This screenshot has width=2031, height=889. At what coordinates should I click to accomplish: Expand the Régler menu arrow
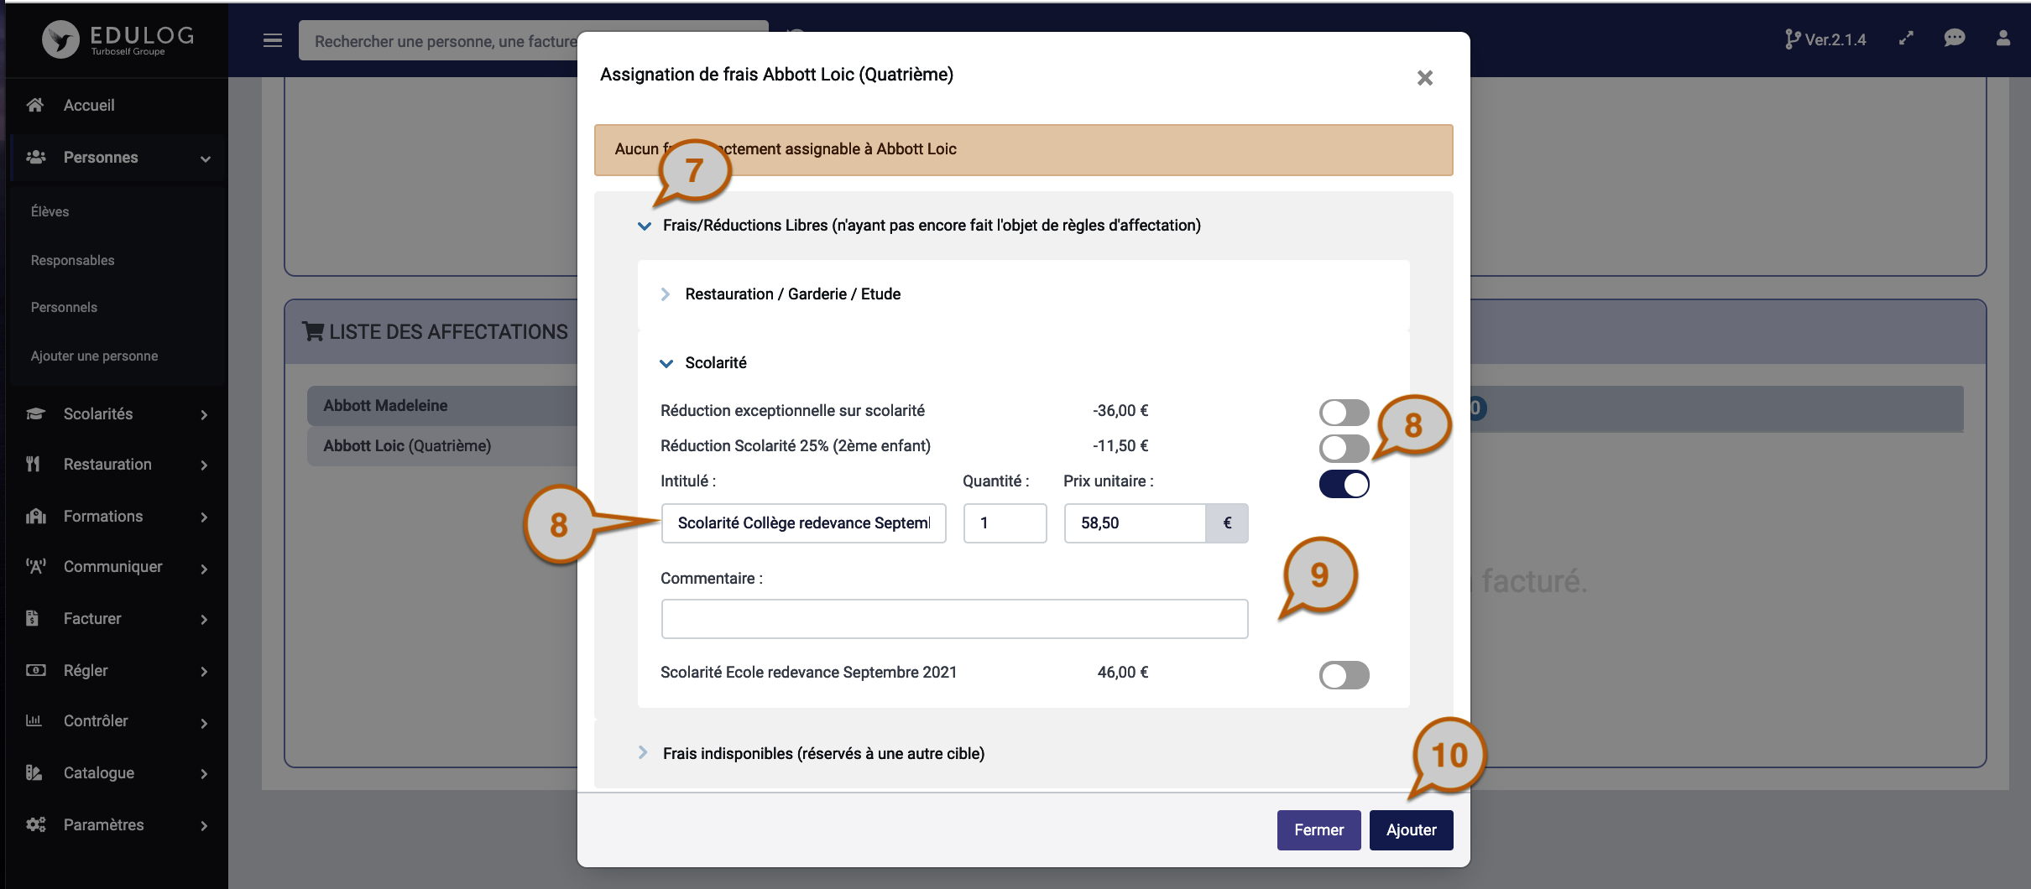[x=204, y=671]
